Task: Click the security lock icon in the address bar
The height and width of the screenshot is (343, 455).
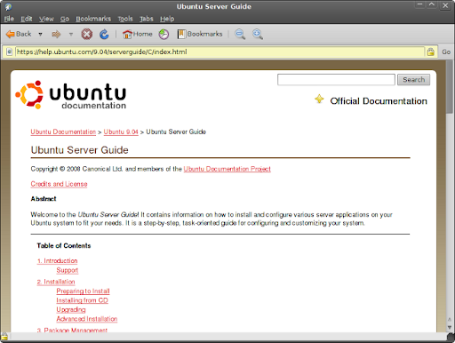Action: (x=431, y=52)
